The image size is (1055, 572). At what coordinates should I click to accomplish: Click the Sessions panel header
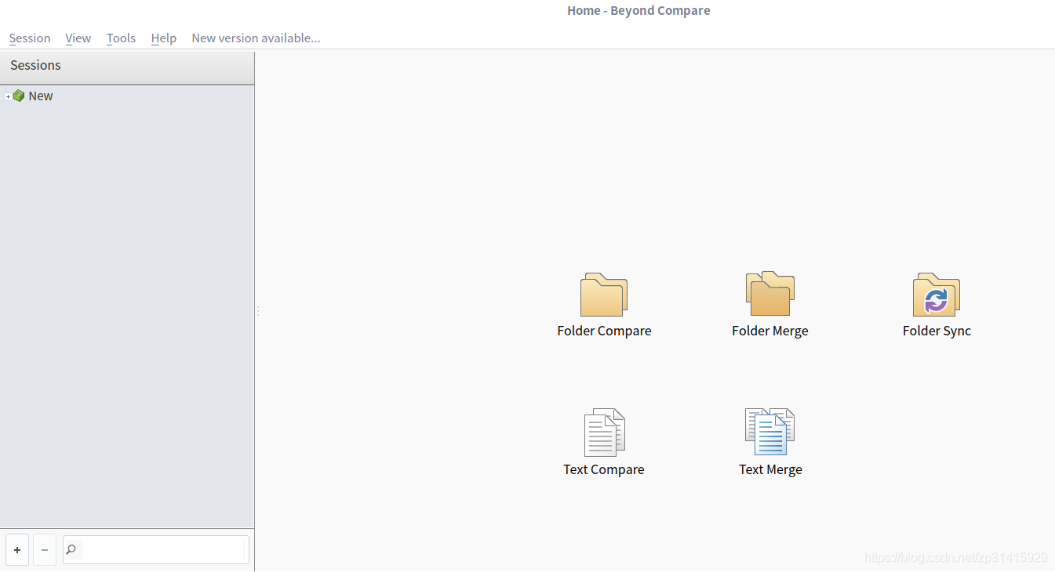pyautogui.click(x=127, y=67)
